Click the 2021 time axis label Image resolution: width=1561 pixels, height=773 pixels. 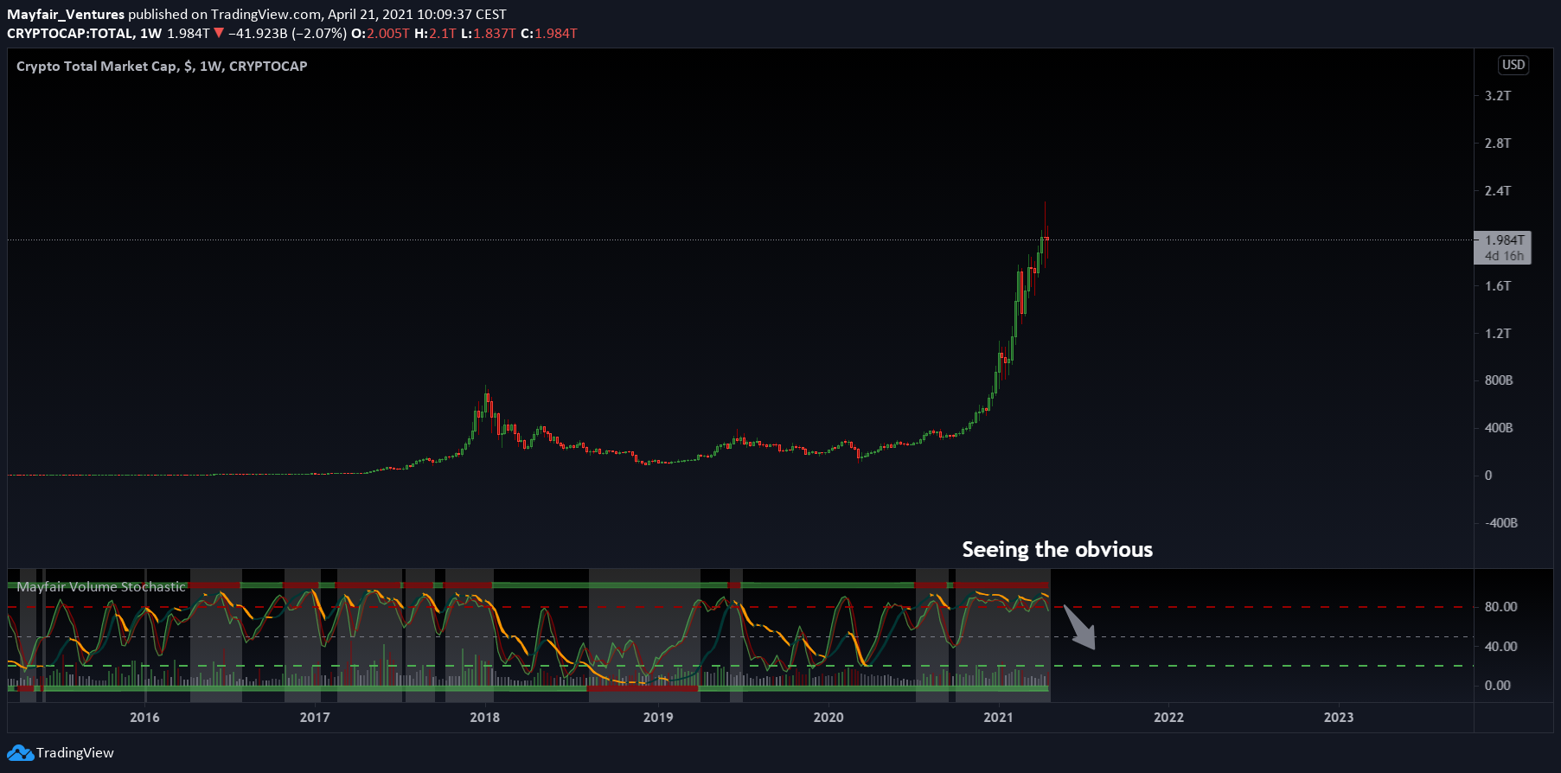point(998,718)
